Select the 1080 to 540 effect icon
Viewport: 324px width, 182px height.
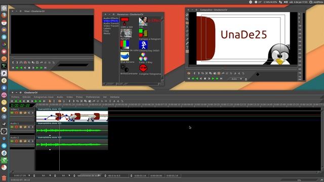125,21
